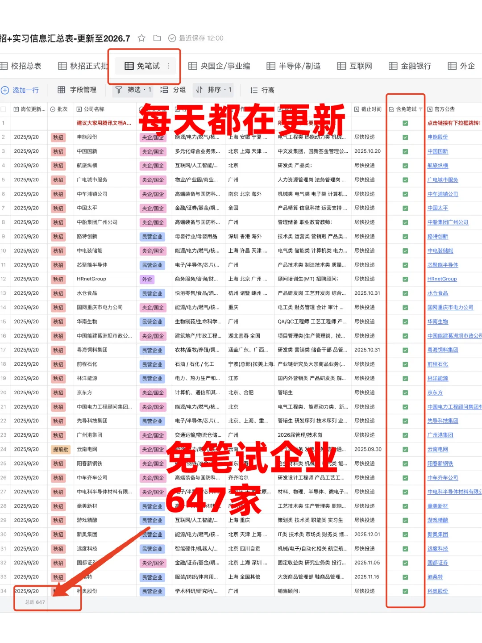Select row number 14 header

pos(3,307)
